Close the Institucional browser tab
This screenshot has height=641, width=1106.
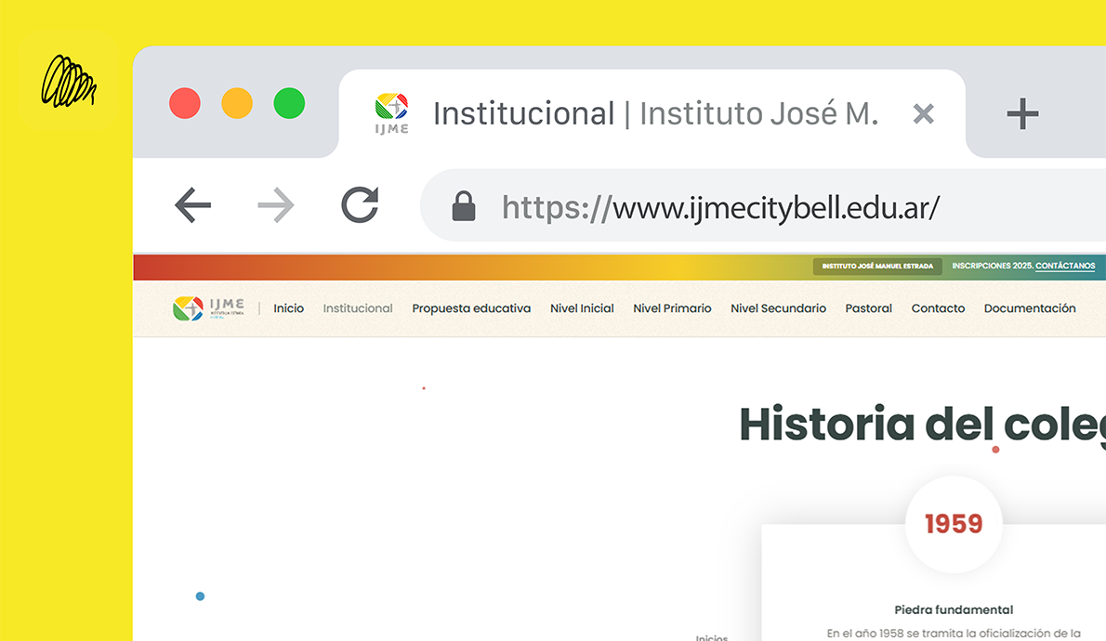click(923, 113)
